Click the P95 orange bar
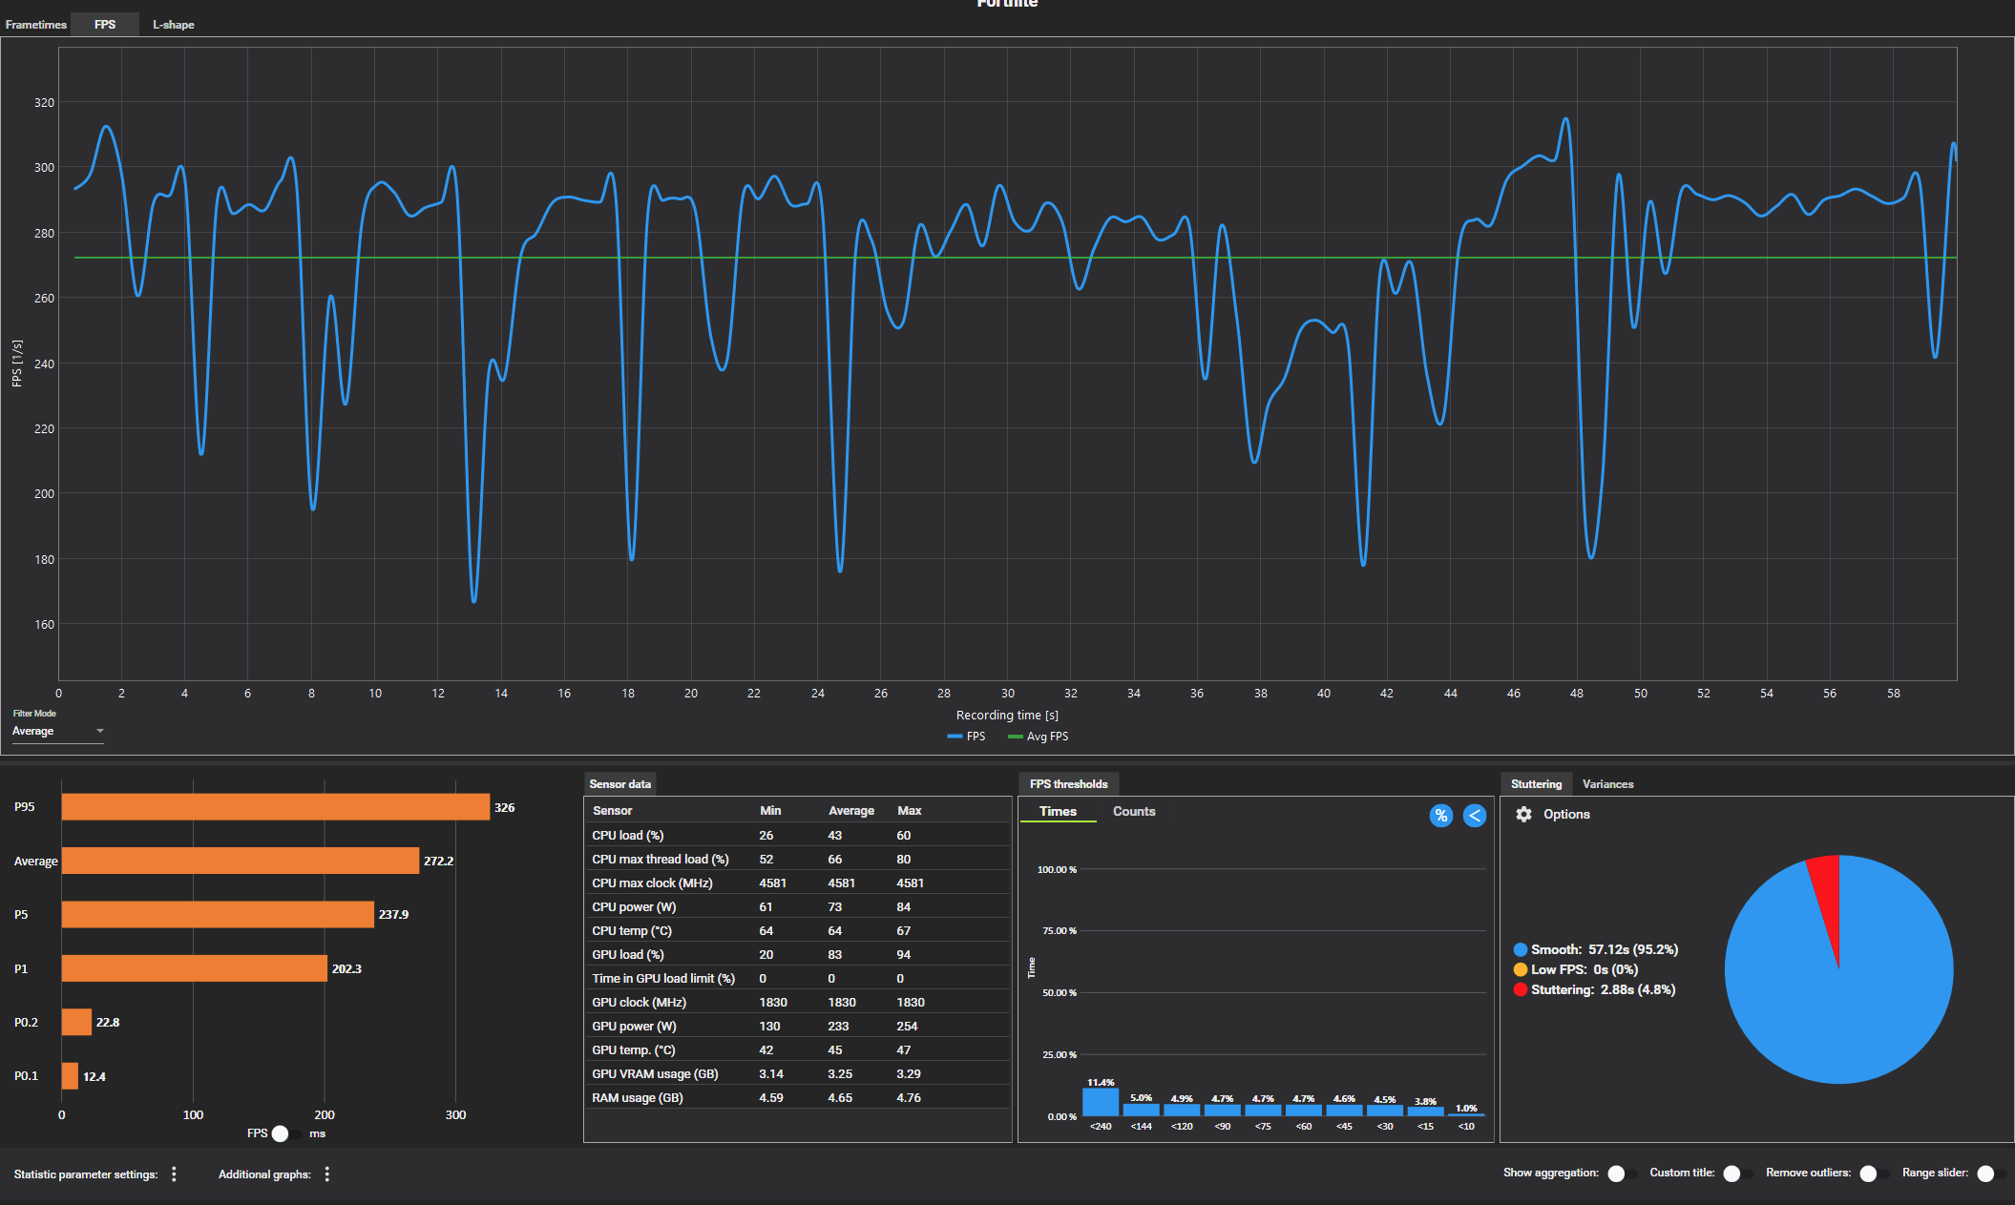The image size is (2015, 1205). click(275, 807)
